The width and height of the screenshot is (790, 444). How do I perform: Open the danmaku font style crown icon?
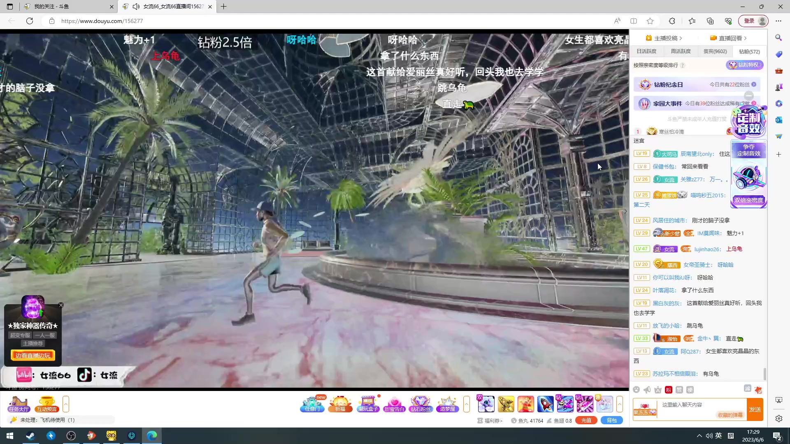(x=658, y=390)
